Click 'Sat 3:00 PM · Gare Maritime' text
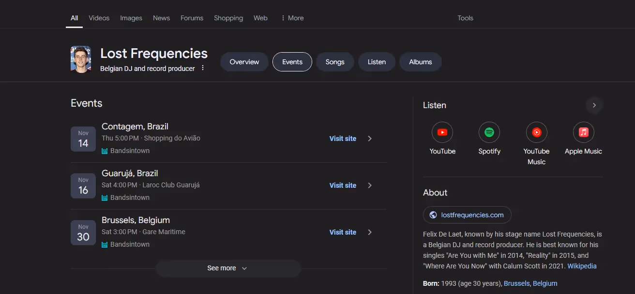Image resolution: width=635 pixels, height=294 pixels. coord(143,232)
